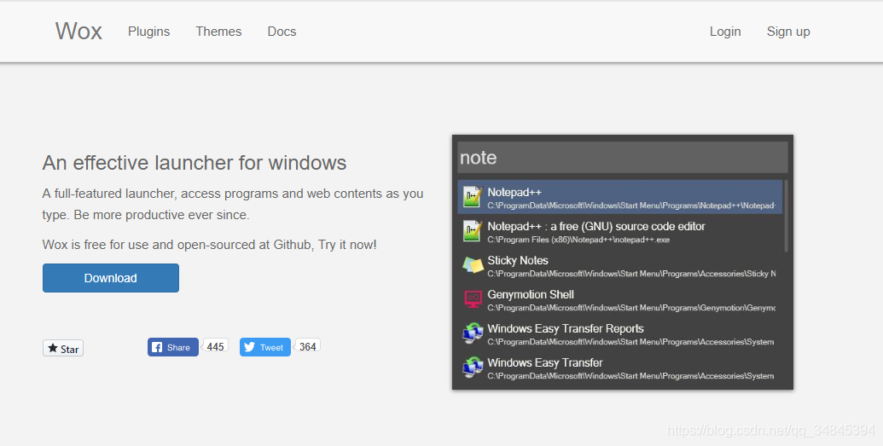The height and width of the screenshot is (446, 883).
Task: Open the Docs page
Action: 282,32
